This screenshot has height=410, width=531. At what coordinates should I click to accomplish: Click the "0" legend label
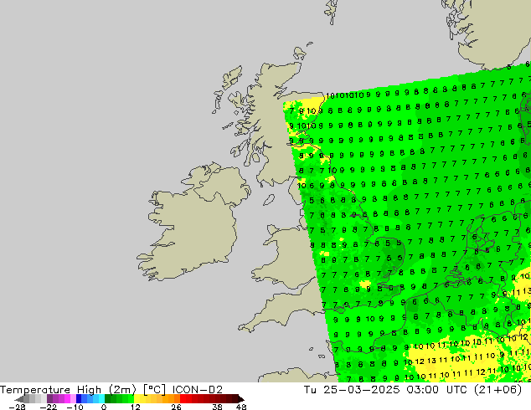coord(104,407)
